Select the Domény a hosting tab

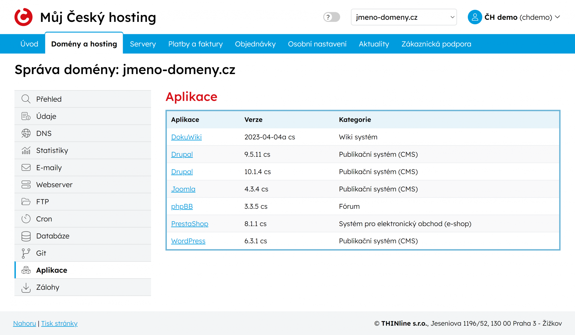click(x=84, y=44)
